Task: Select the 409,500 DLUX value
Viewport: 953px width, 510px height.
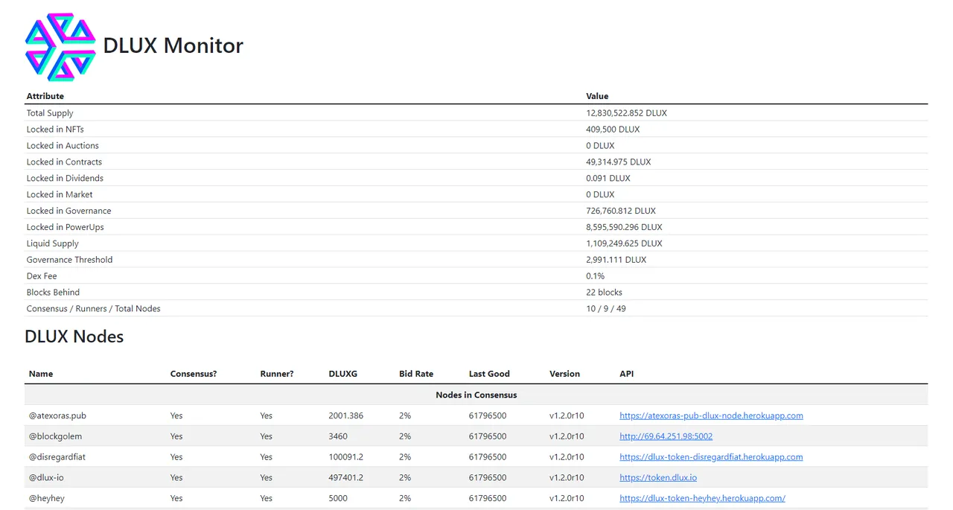Action: point(613,130)
